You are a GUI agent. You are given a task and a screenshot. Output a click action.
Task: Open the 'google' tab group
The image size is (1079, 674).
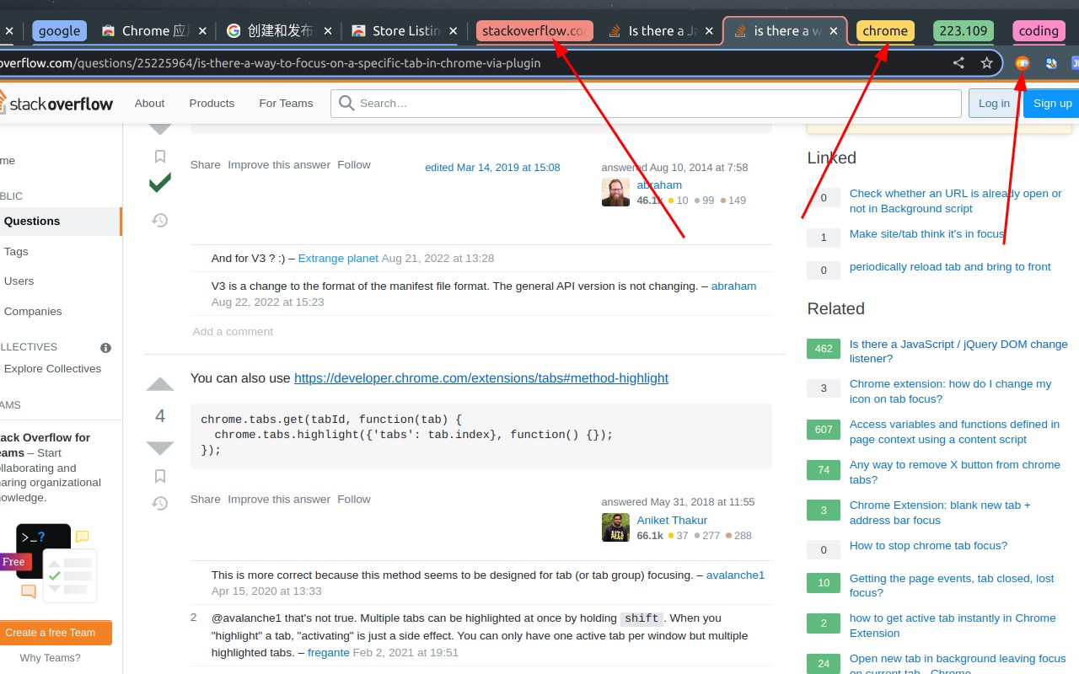59,31
